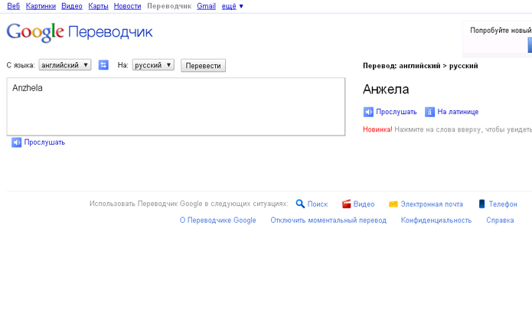Click the Google Переводчик logo

[80, 32]
